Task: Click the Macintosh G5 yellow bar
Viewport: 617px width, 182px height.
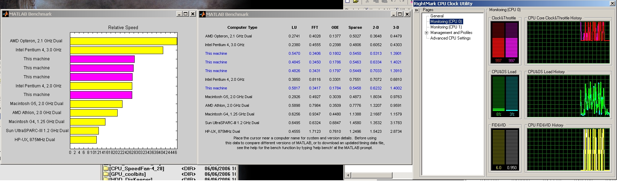Action: click(96, 104)
